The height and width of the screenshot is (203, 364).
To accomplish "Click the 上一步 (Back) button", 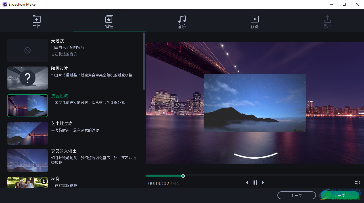I will pos(296,195).
